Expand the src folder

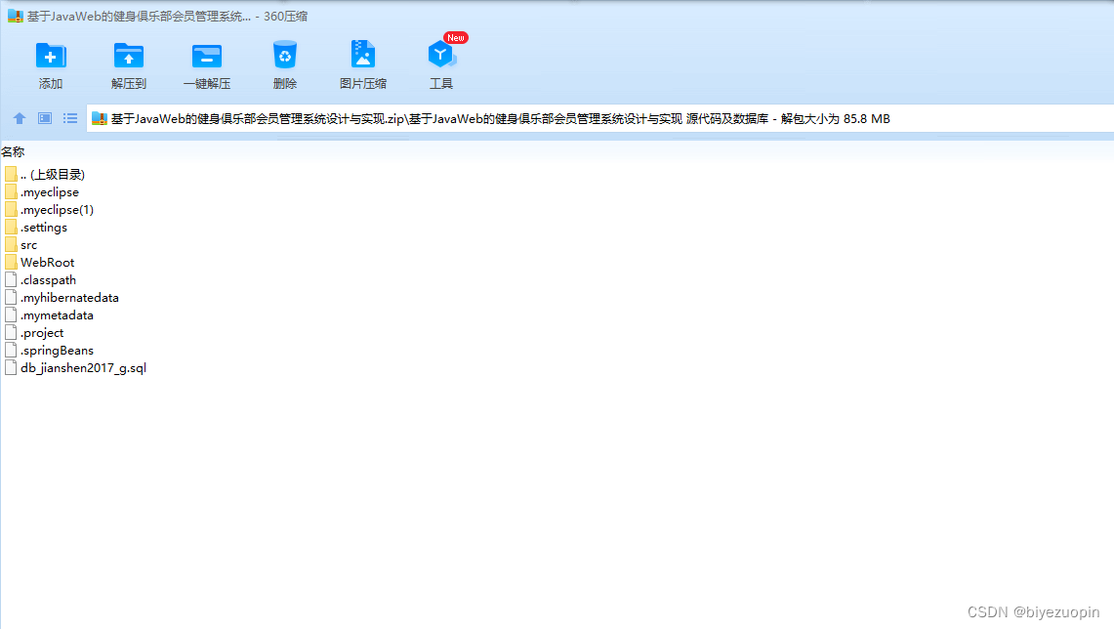tap(29, 244)
